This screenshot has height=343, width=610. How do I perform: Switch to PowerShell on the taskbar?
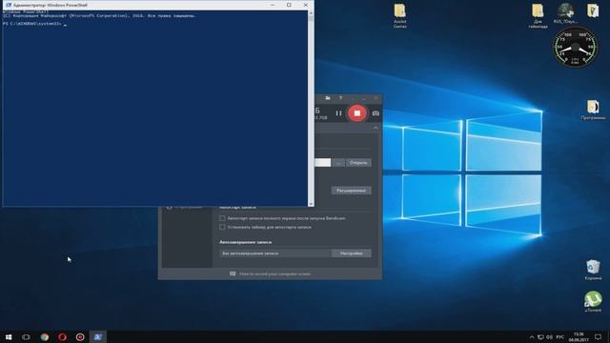(x=98, y=336)
